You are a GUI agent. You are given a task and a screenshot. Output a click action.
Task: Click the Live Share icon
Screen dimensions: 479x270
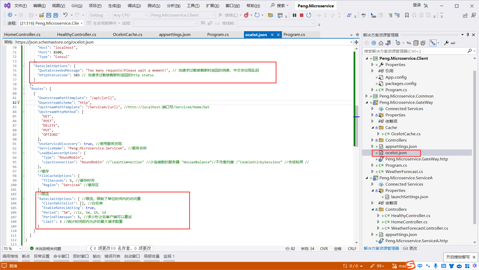[465, 15]
